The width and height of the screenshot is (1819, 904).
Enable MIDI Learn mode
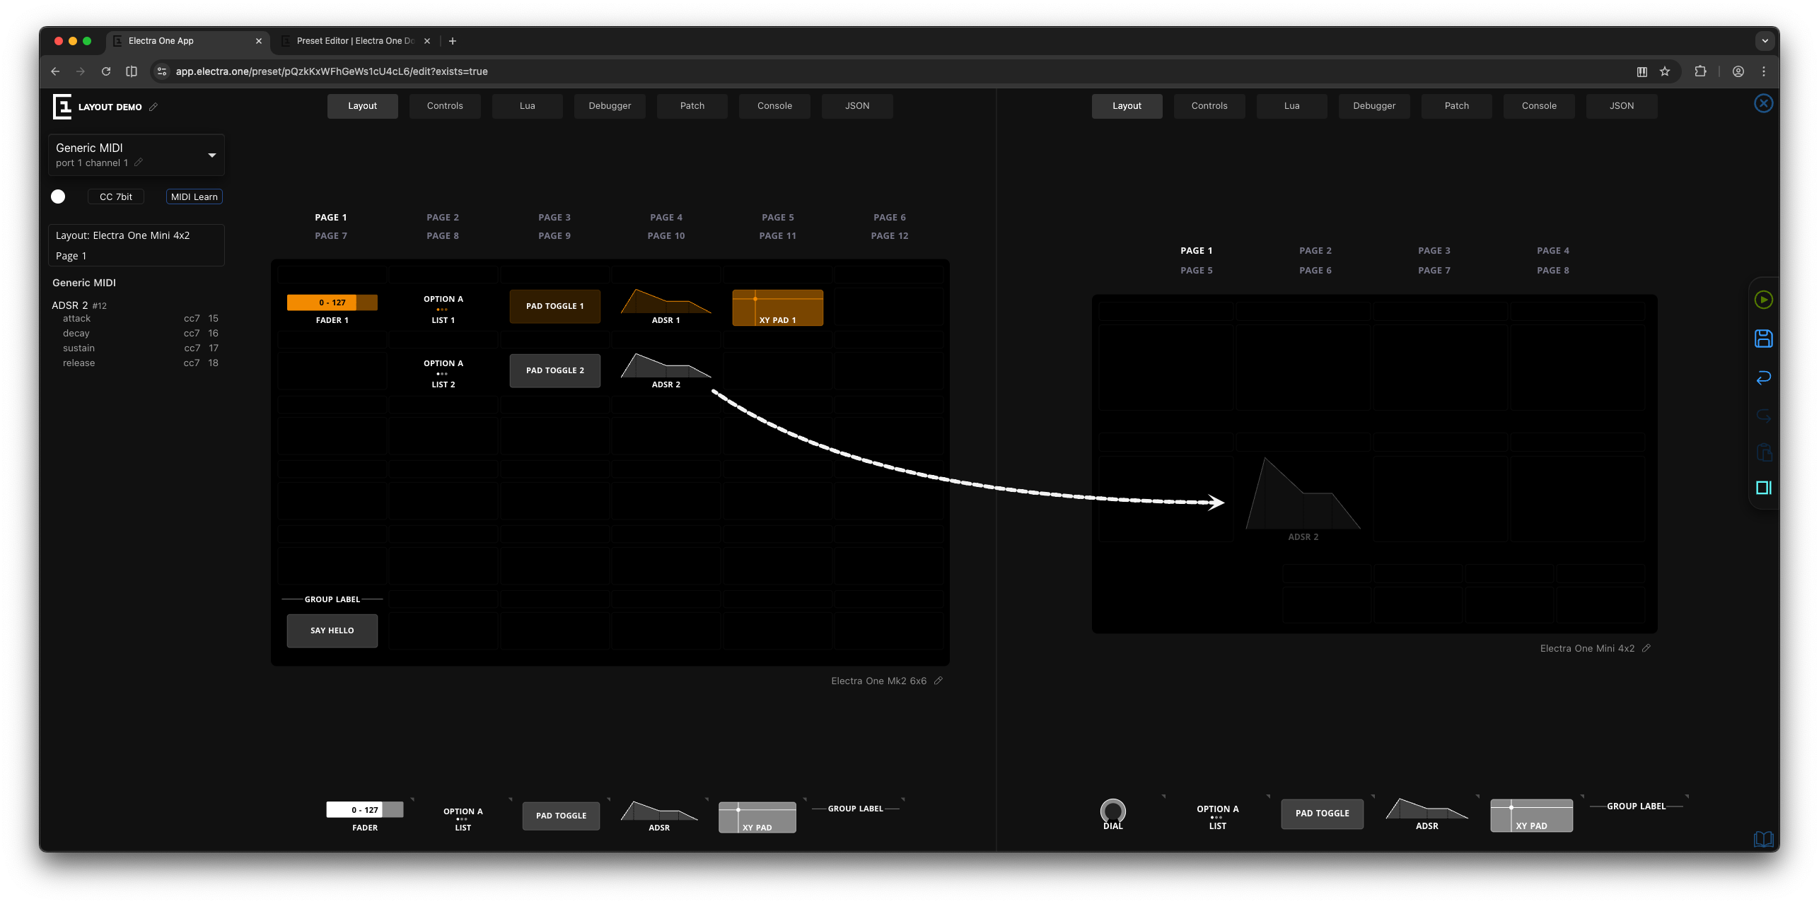click(x=194, y=196)
